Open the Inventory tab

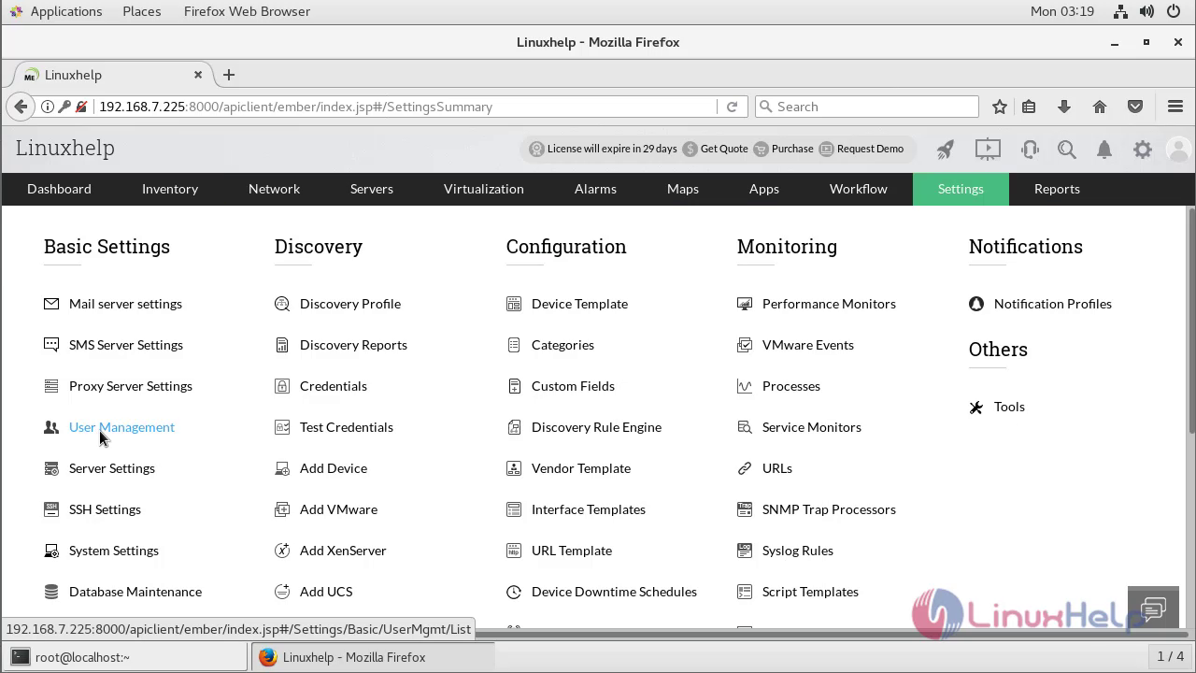[170, 189]
